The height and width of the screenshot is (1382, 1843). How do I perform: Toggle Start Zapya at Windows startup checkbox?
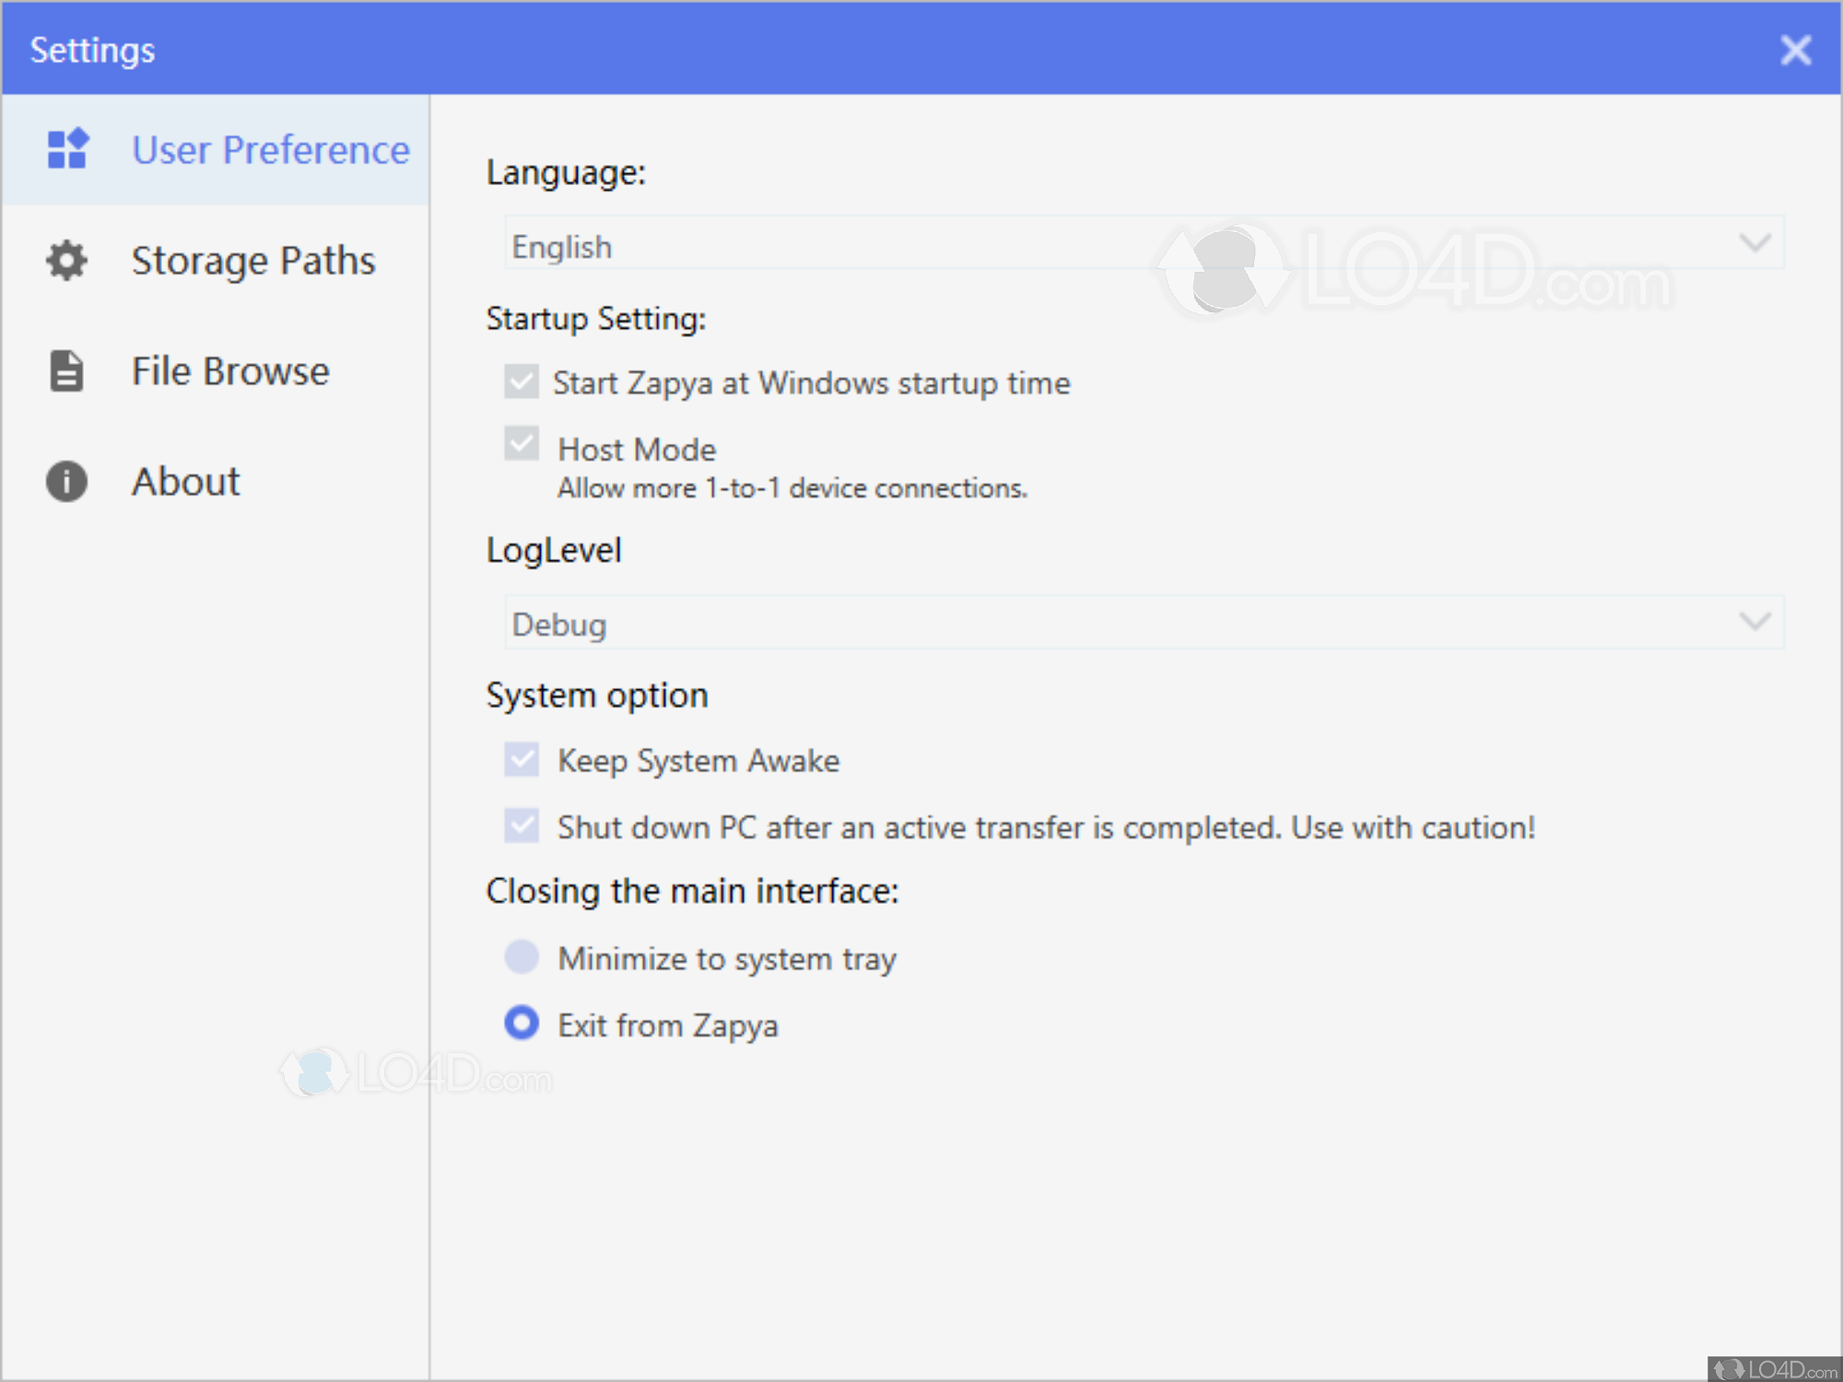tap(522, 381)
